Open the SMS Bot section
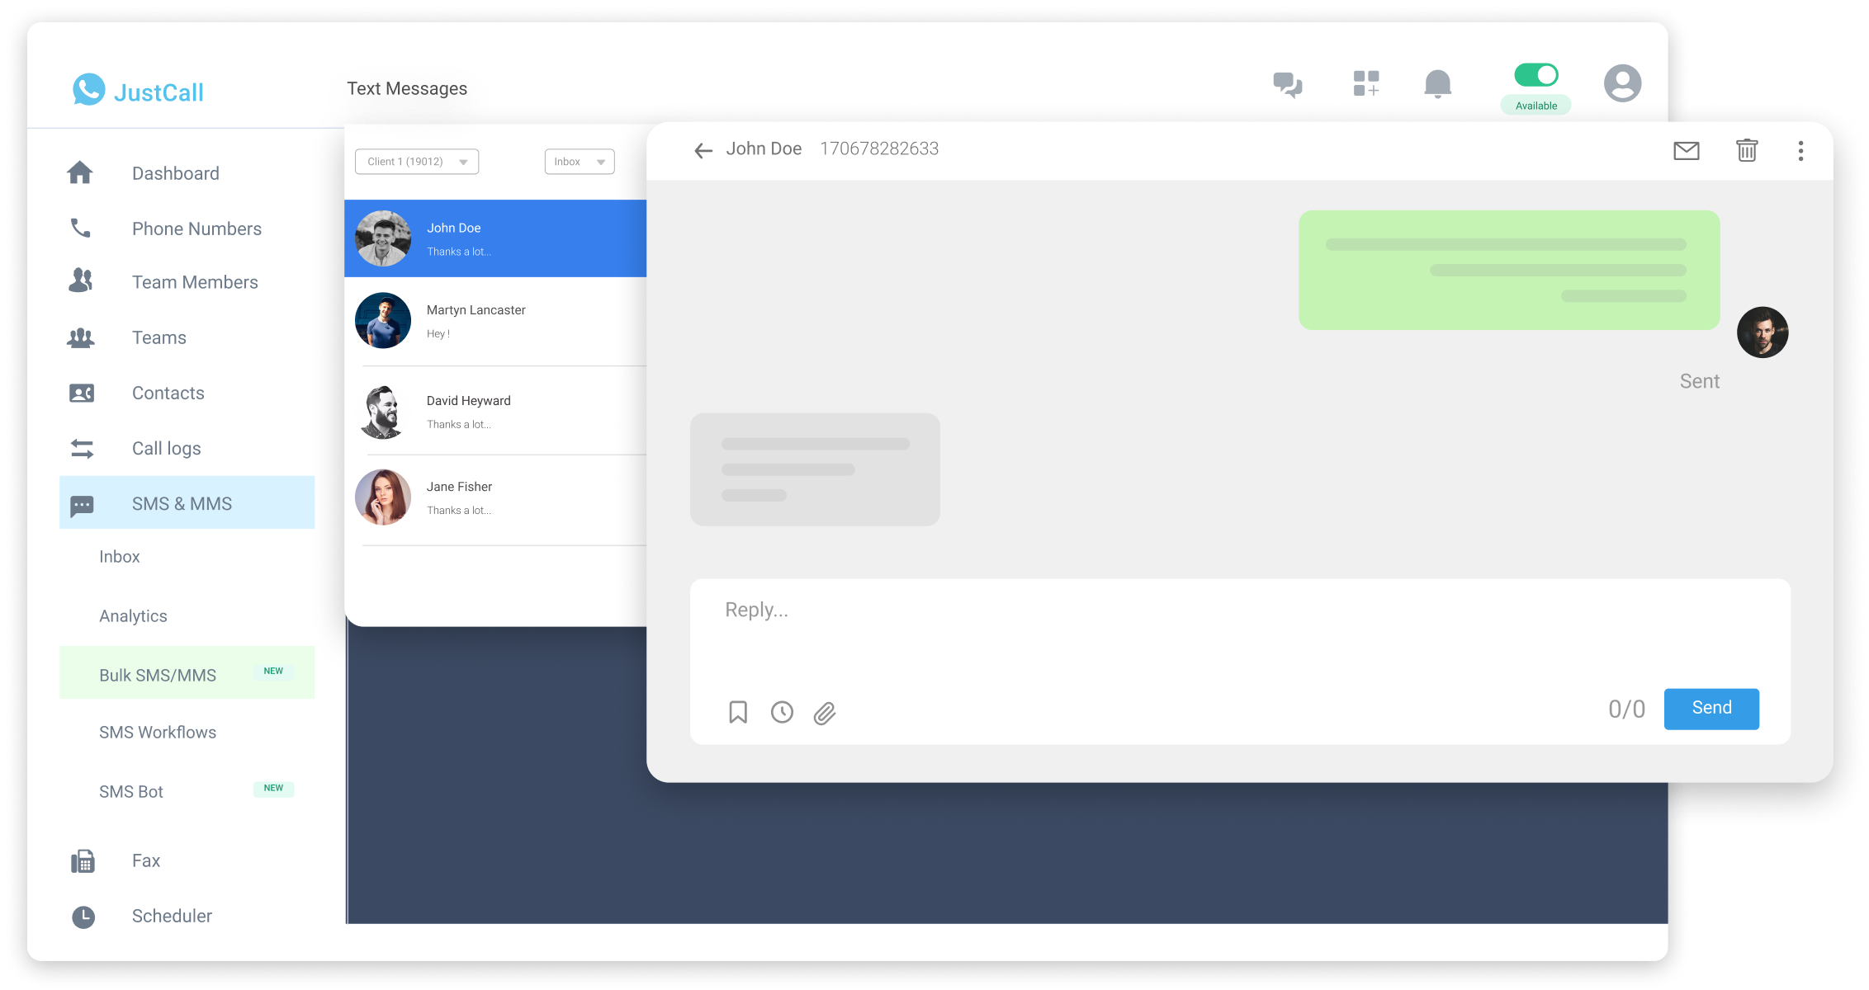The image size is (1869, 990). (x=130, y=789)
